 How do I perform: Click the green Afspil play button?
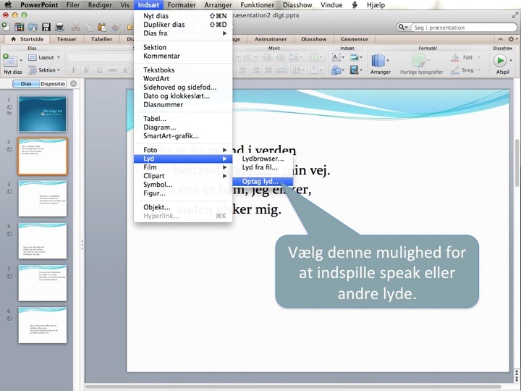click(500, 61)
